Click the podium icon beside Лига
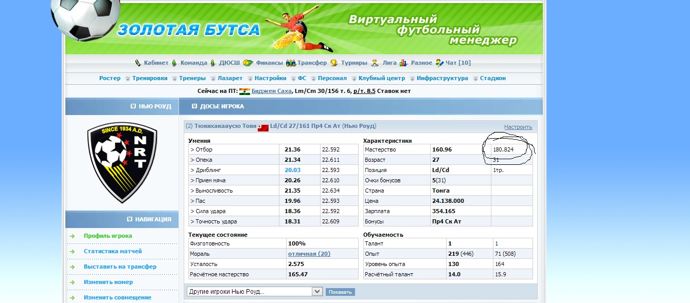 coord(375,63)
